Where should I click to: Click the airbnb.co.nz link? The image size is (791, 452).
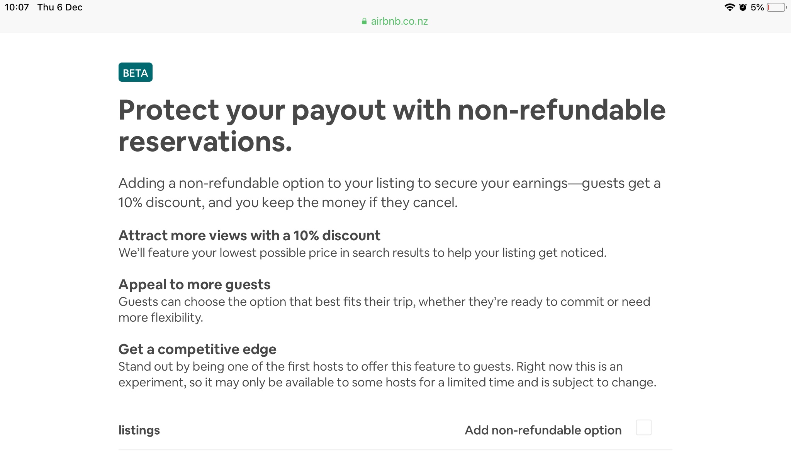399,21
